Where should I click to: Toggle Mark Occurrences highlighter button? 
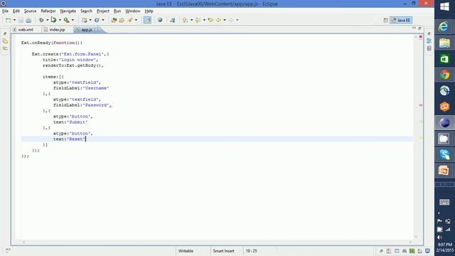coord(147,20)
